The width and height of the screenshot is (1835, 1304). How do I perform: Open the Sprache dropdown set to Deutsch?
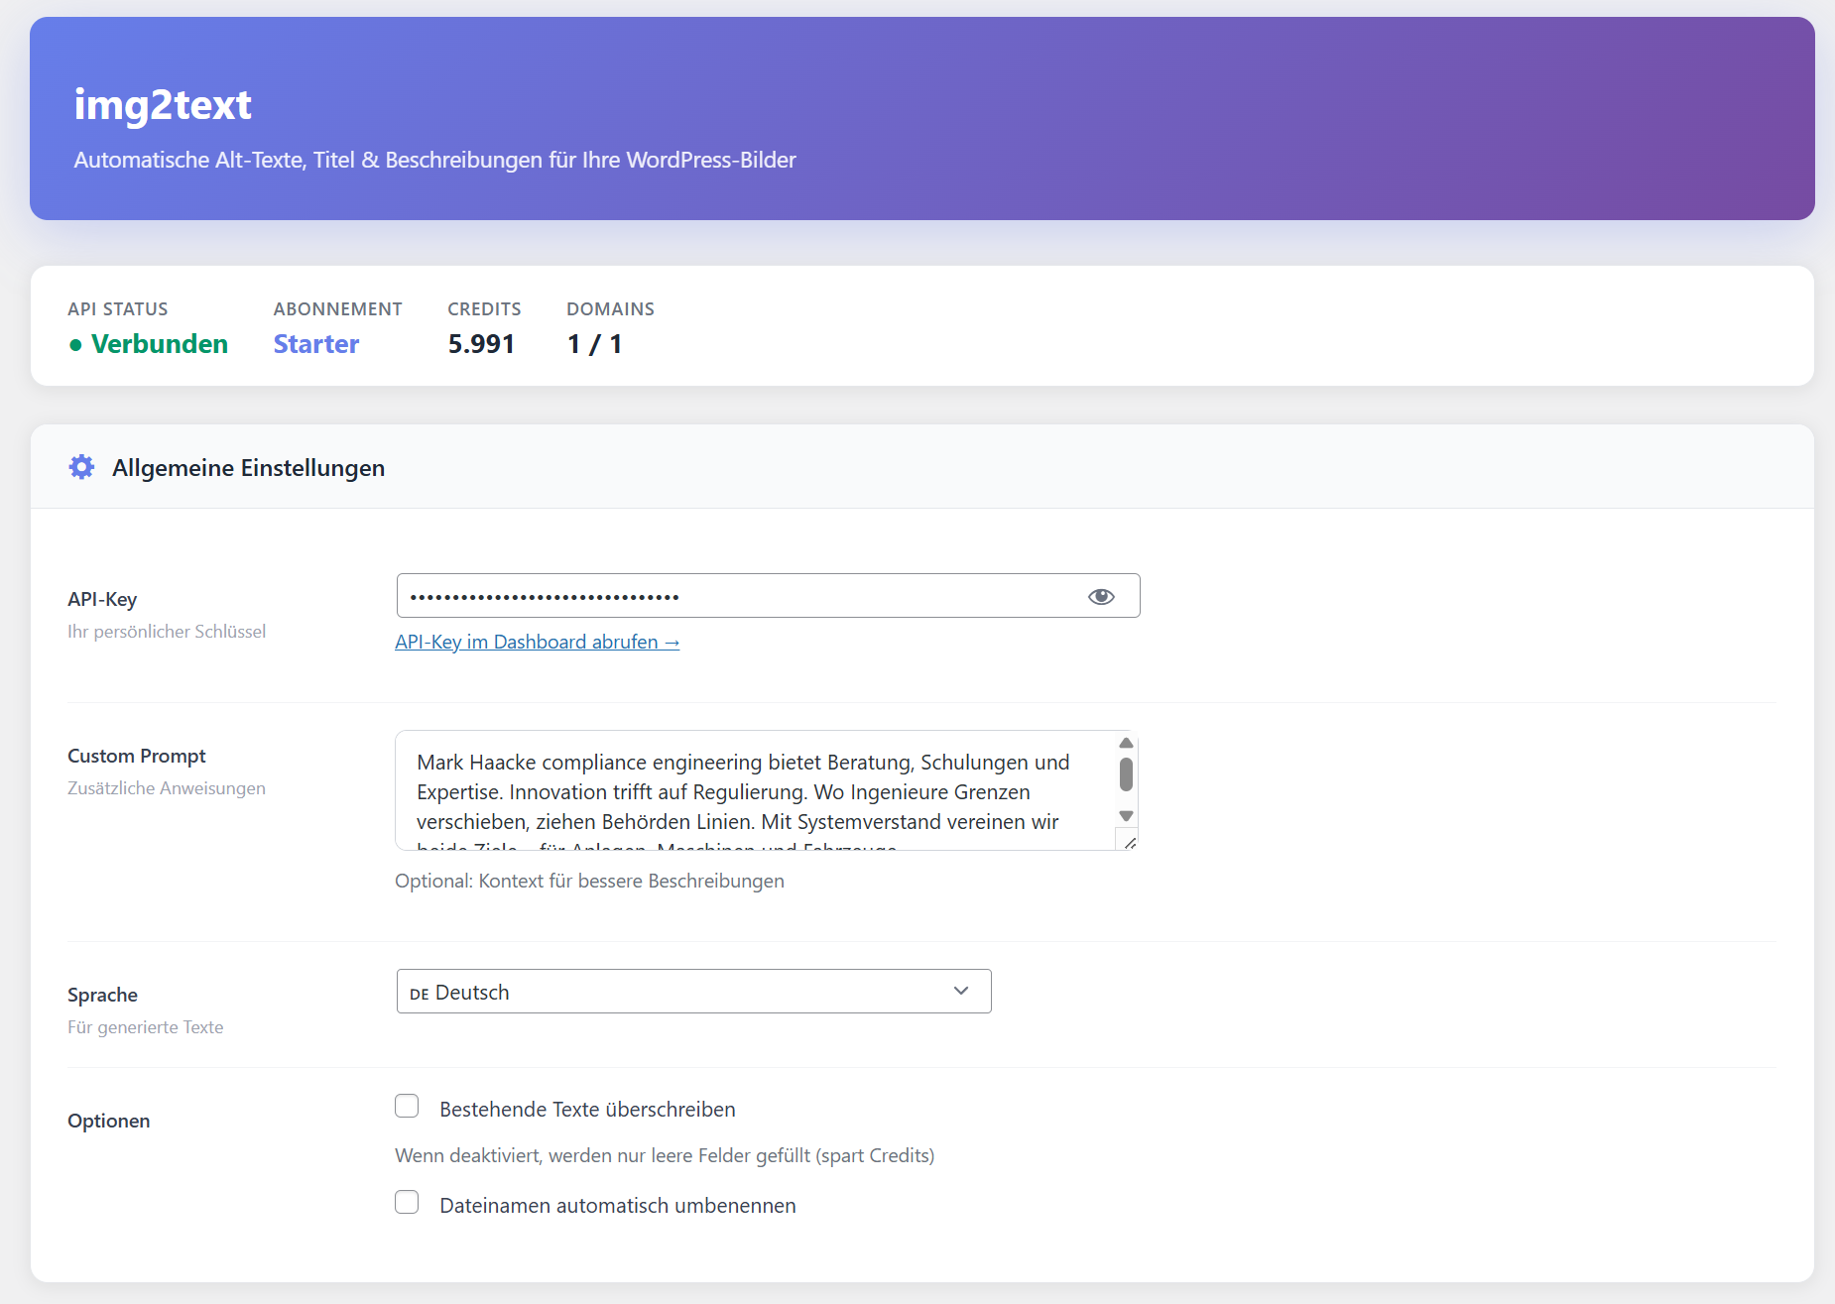pyautogui.click(x=692, y=992)
